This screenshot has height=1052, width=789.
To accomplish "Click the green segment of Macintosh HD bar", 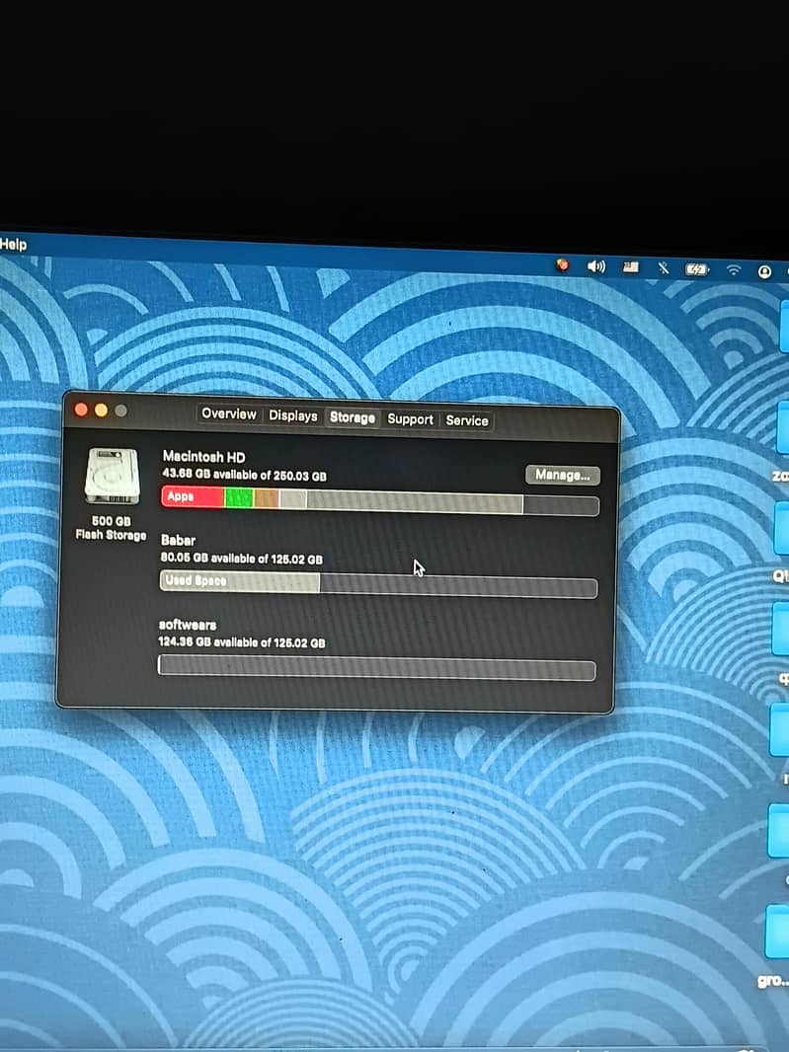I will (x=239, y=497).
